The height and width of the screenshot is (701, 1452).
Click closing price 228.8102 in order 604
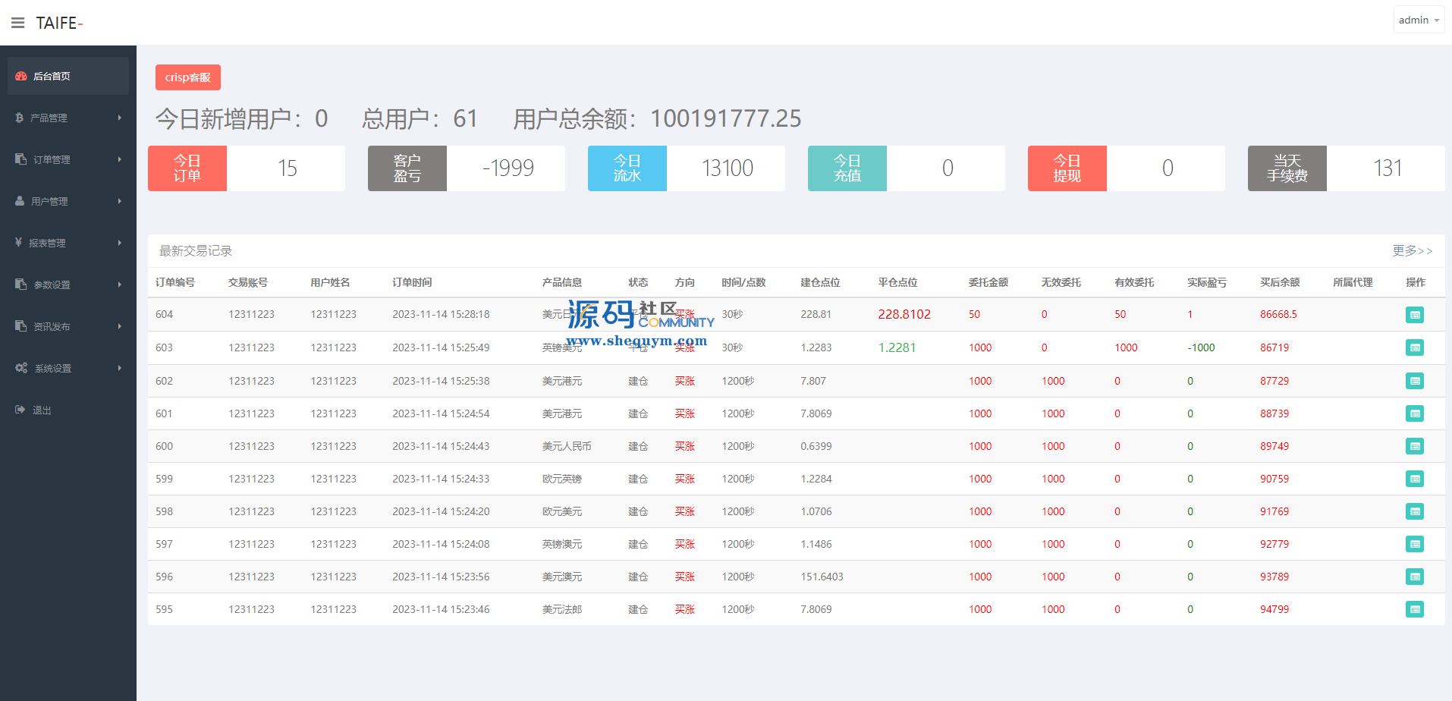pos(904,314)
